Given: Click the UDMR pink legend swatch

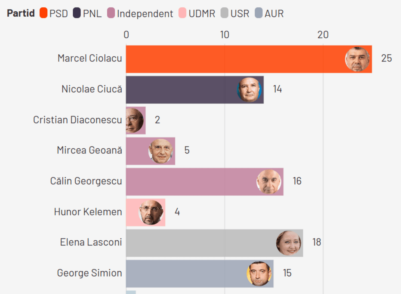Looking at the screenshot, I should click(182, 13).
